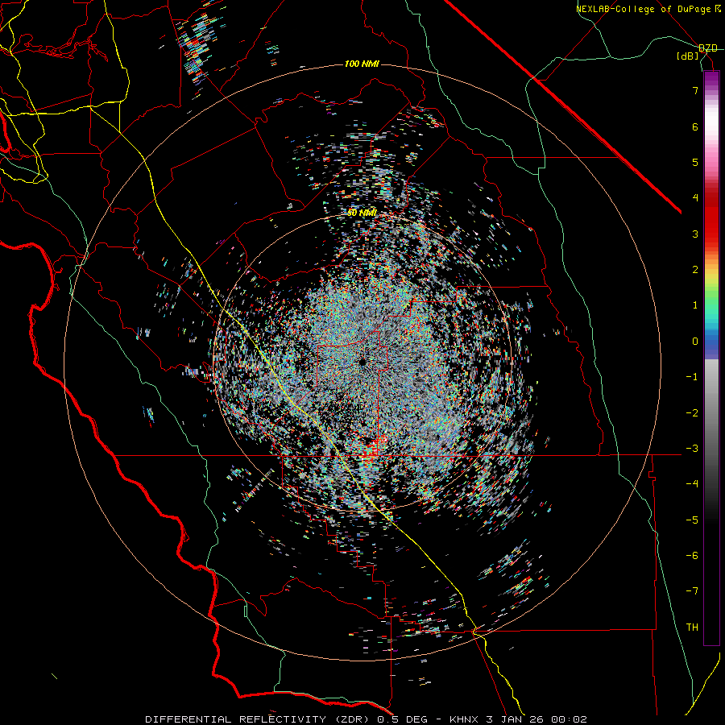Image resolution: width=725 pixels, height=725 pixels.
Task: Click the scale label 7
Action: click(695, 90)
